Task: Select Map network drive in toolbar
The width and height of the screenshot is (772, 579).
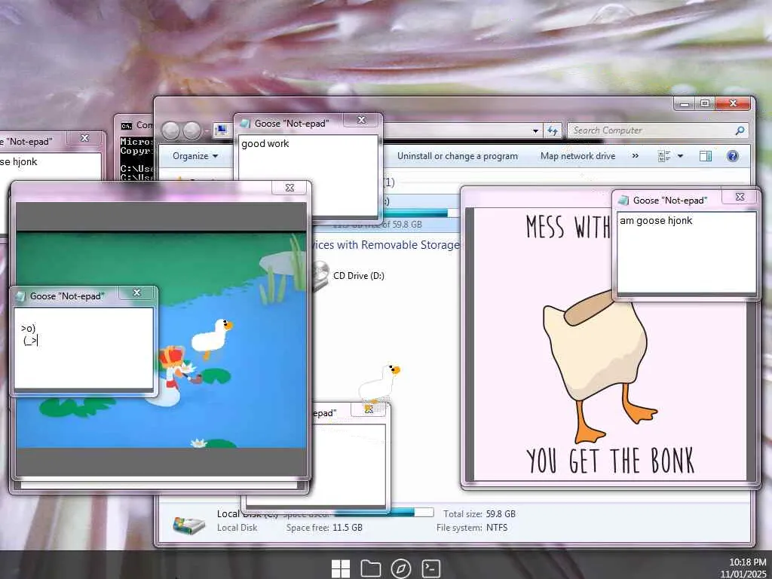Action: [577, 156]
